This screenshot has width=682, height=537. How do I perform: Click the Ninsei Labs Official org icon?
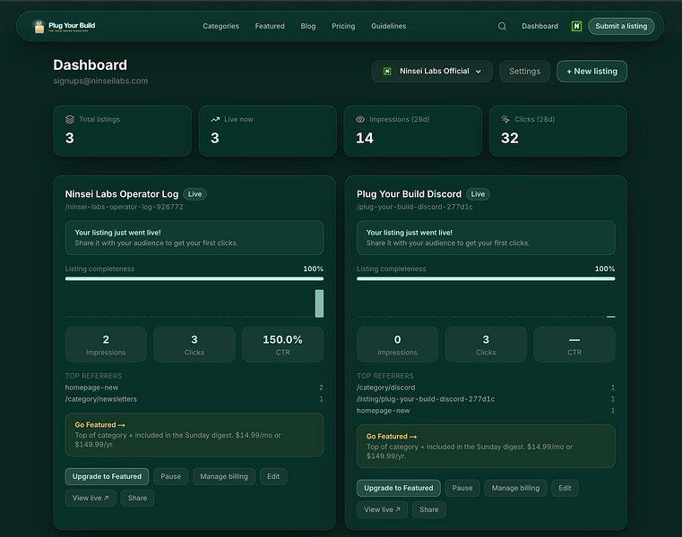point(387,72)
